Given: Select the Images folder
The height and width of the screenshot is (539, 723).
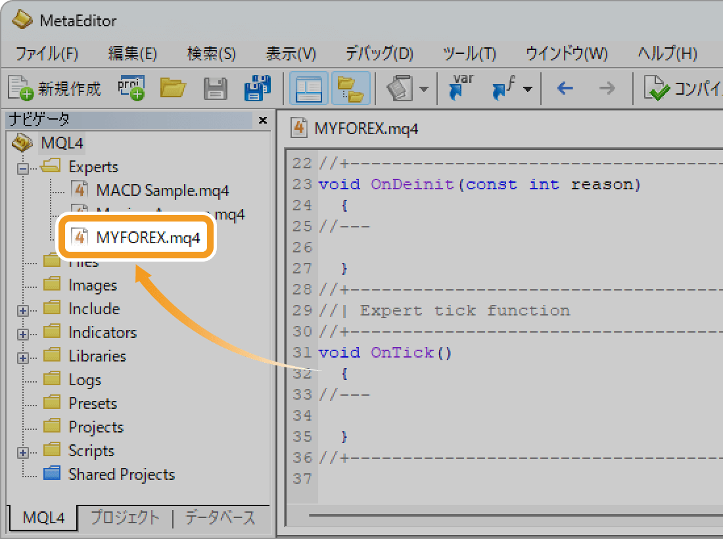Looking at the screenshot, I should point(92,285).
